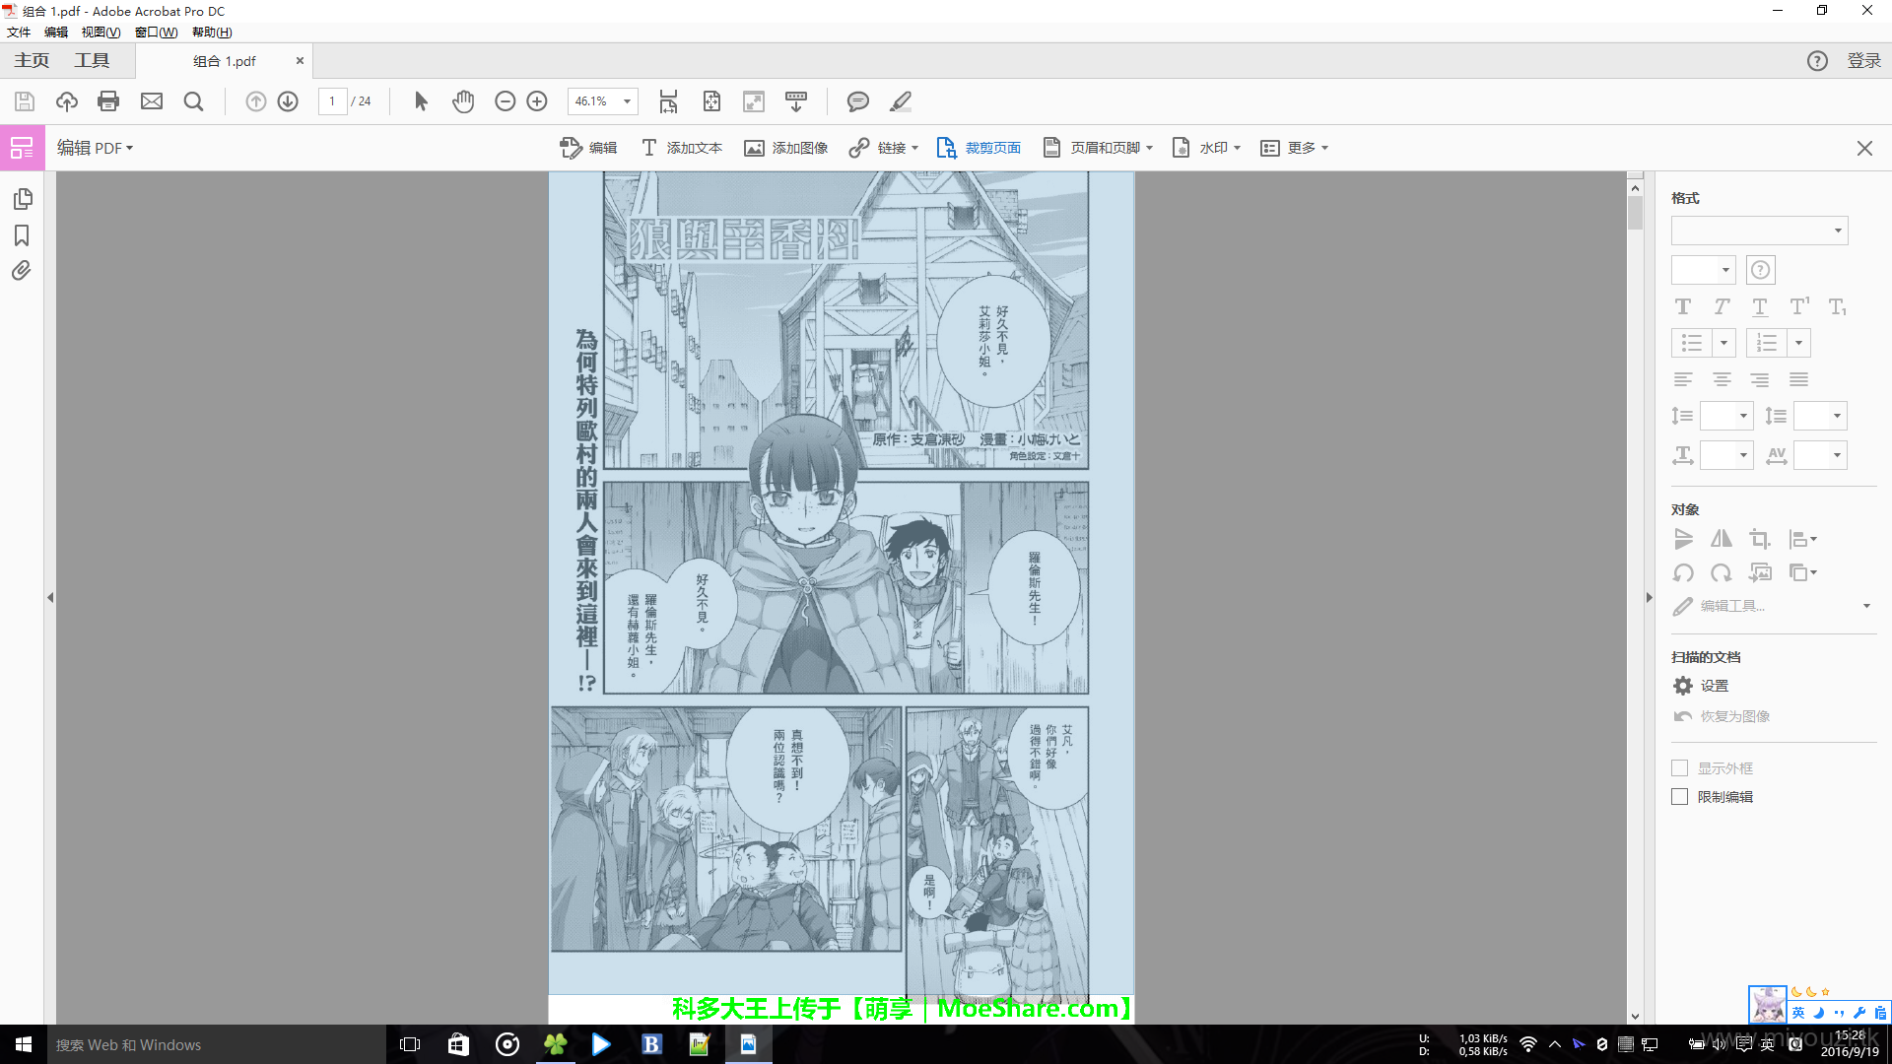Open the 窗口 menu

(157, 33)
